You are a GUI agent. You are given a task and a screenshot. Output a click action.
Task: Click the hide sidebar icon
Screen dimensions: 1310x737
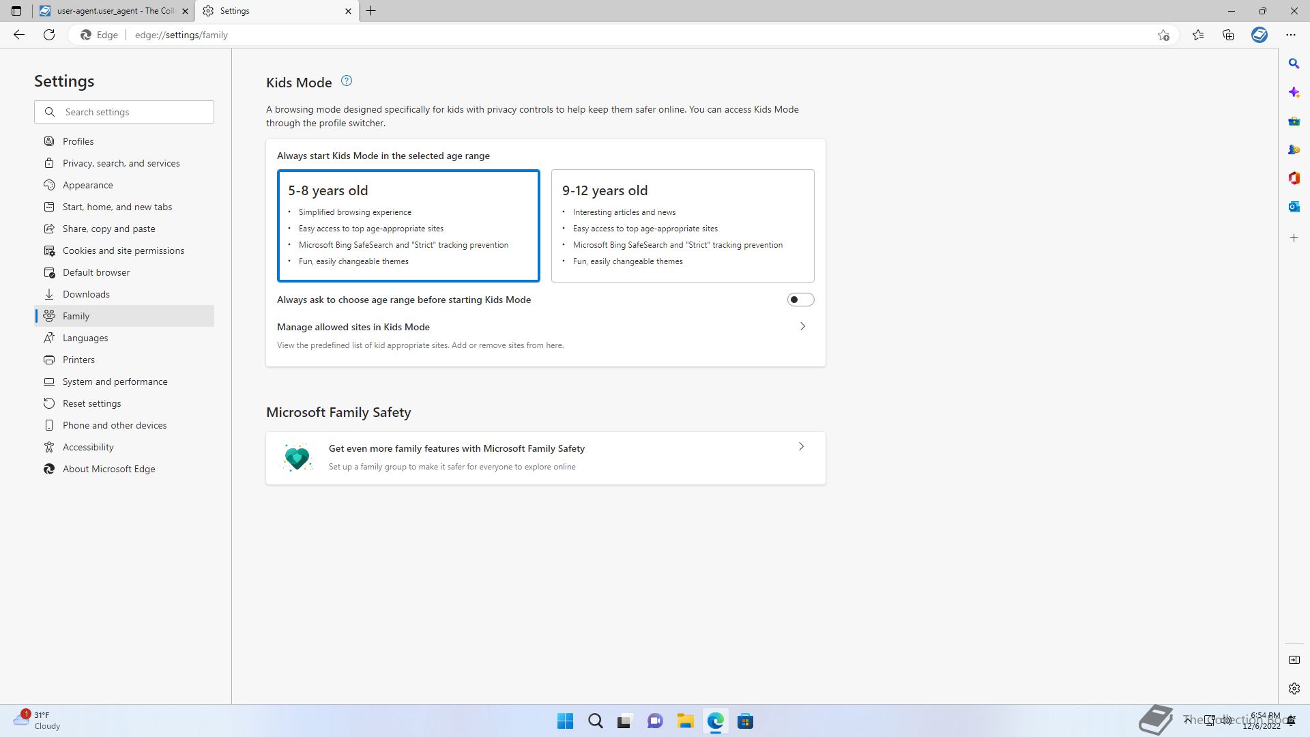(x=1294, y=660)
